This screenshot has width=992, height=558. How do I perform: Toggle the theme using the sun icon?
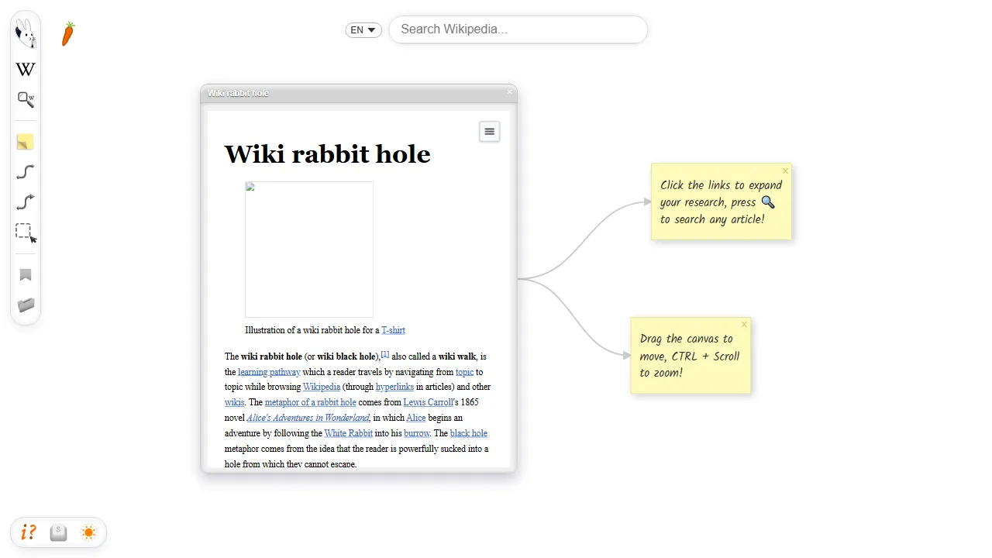[88, 532]
